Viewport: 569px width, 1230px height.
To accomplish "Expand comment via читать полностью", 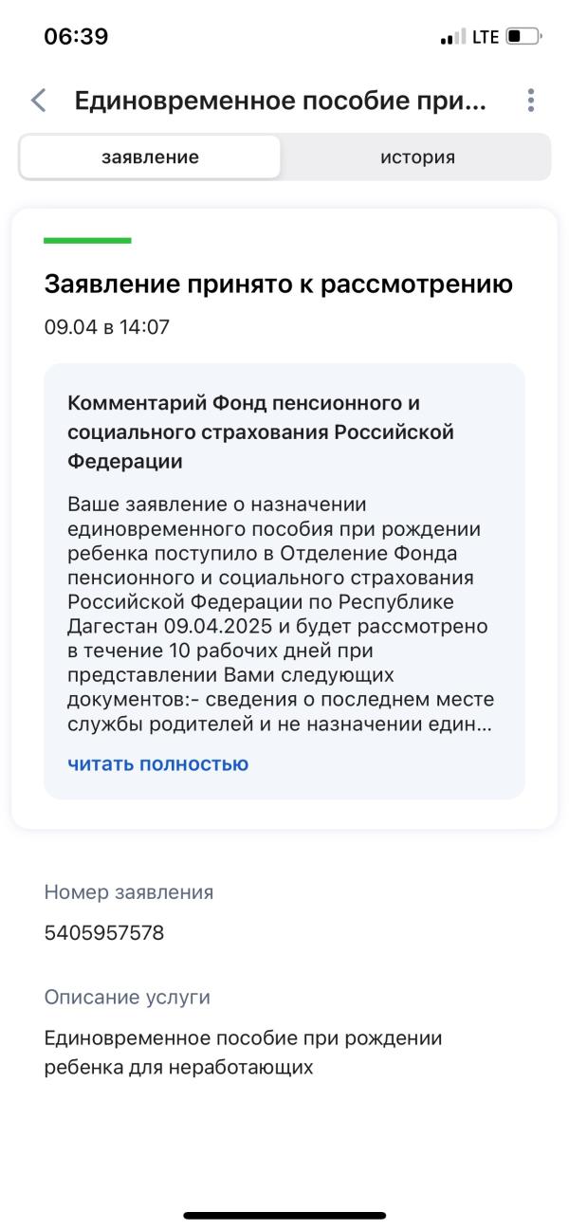I will point(158,763).
